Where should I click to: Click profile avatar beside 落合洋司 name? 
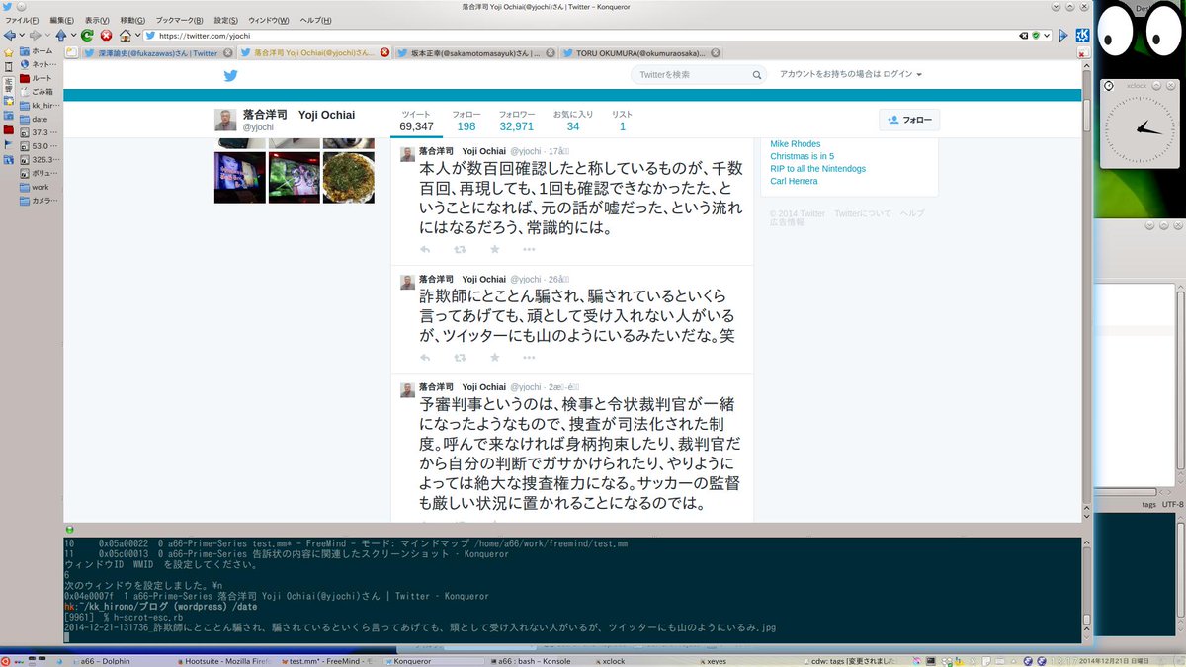(x=225, y=120)
